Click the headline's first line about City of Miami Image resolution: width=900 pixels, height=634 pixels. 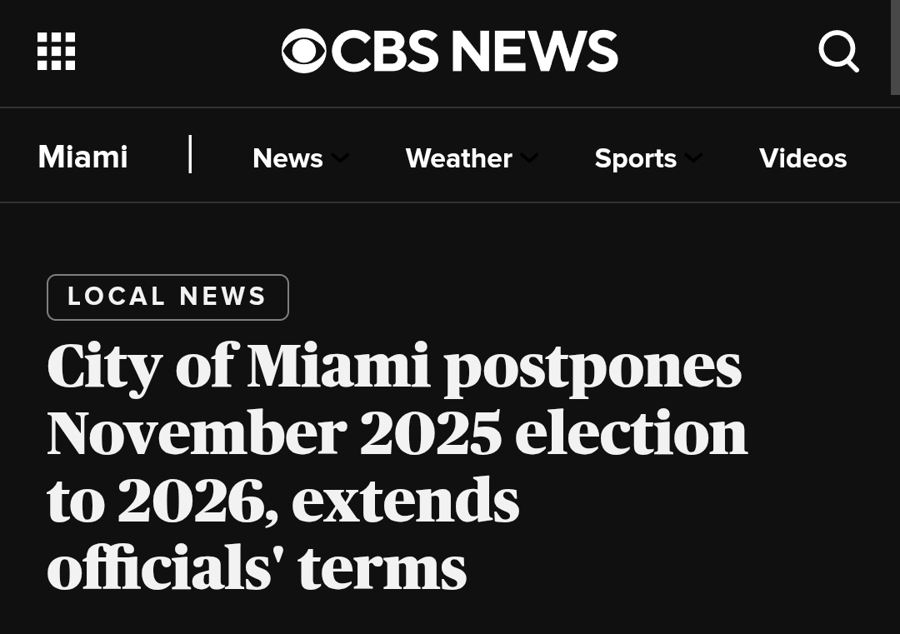pos(393,367)
